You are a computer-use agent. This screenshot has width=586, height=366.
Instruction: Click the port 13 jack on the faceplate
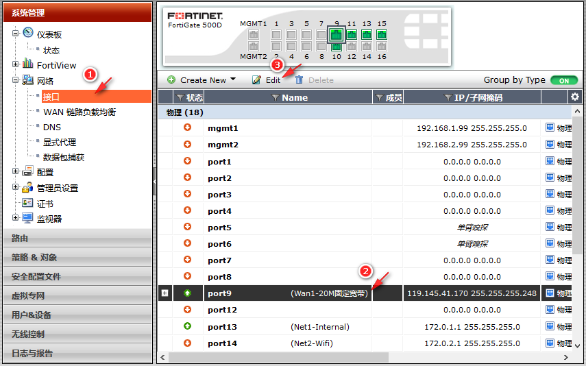pyautogui.click(x=367, y=35)
